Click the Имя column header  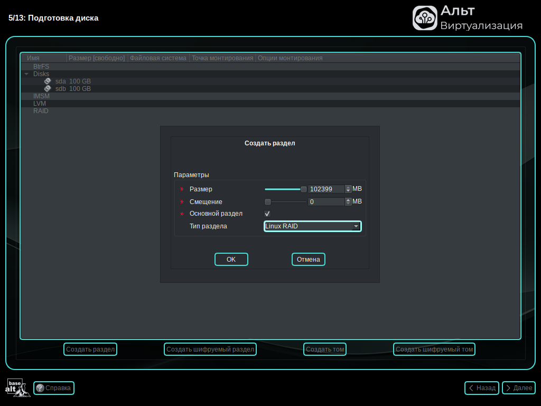[44, 58]
